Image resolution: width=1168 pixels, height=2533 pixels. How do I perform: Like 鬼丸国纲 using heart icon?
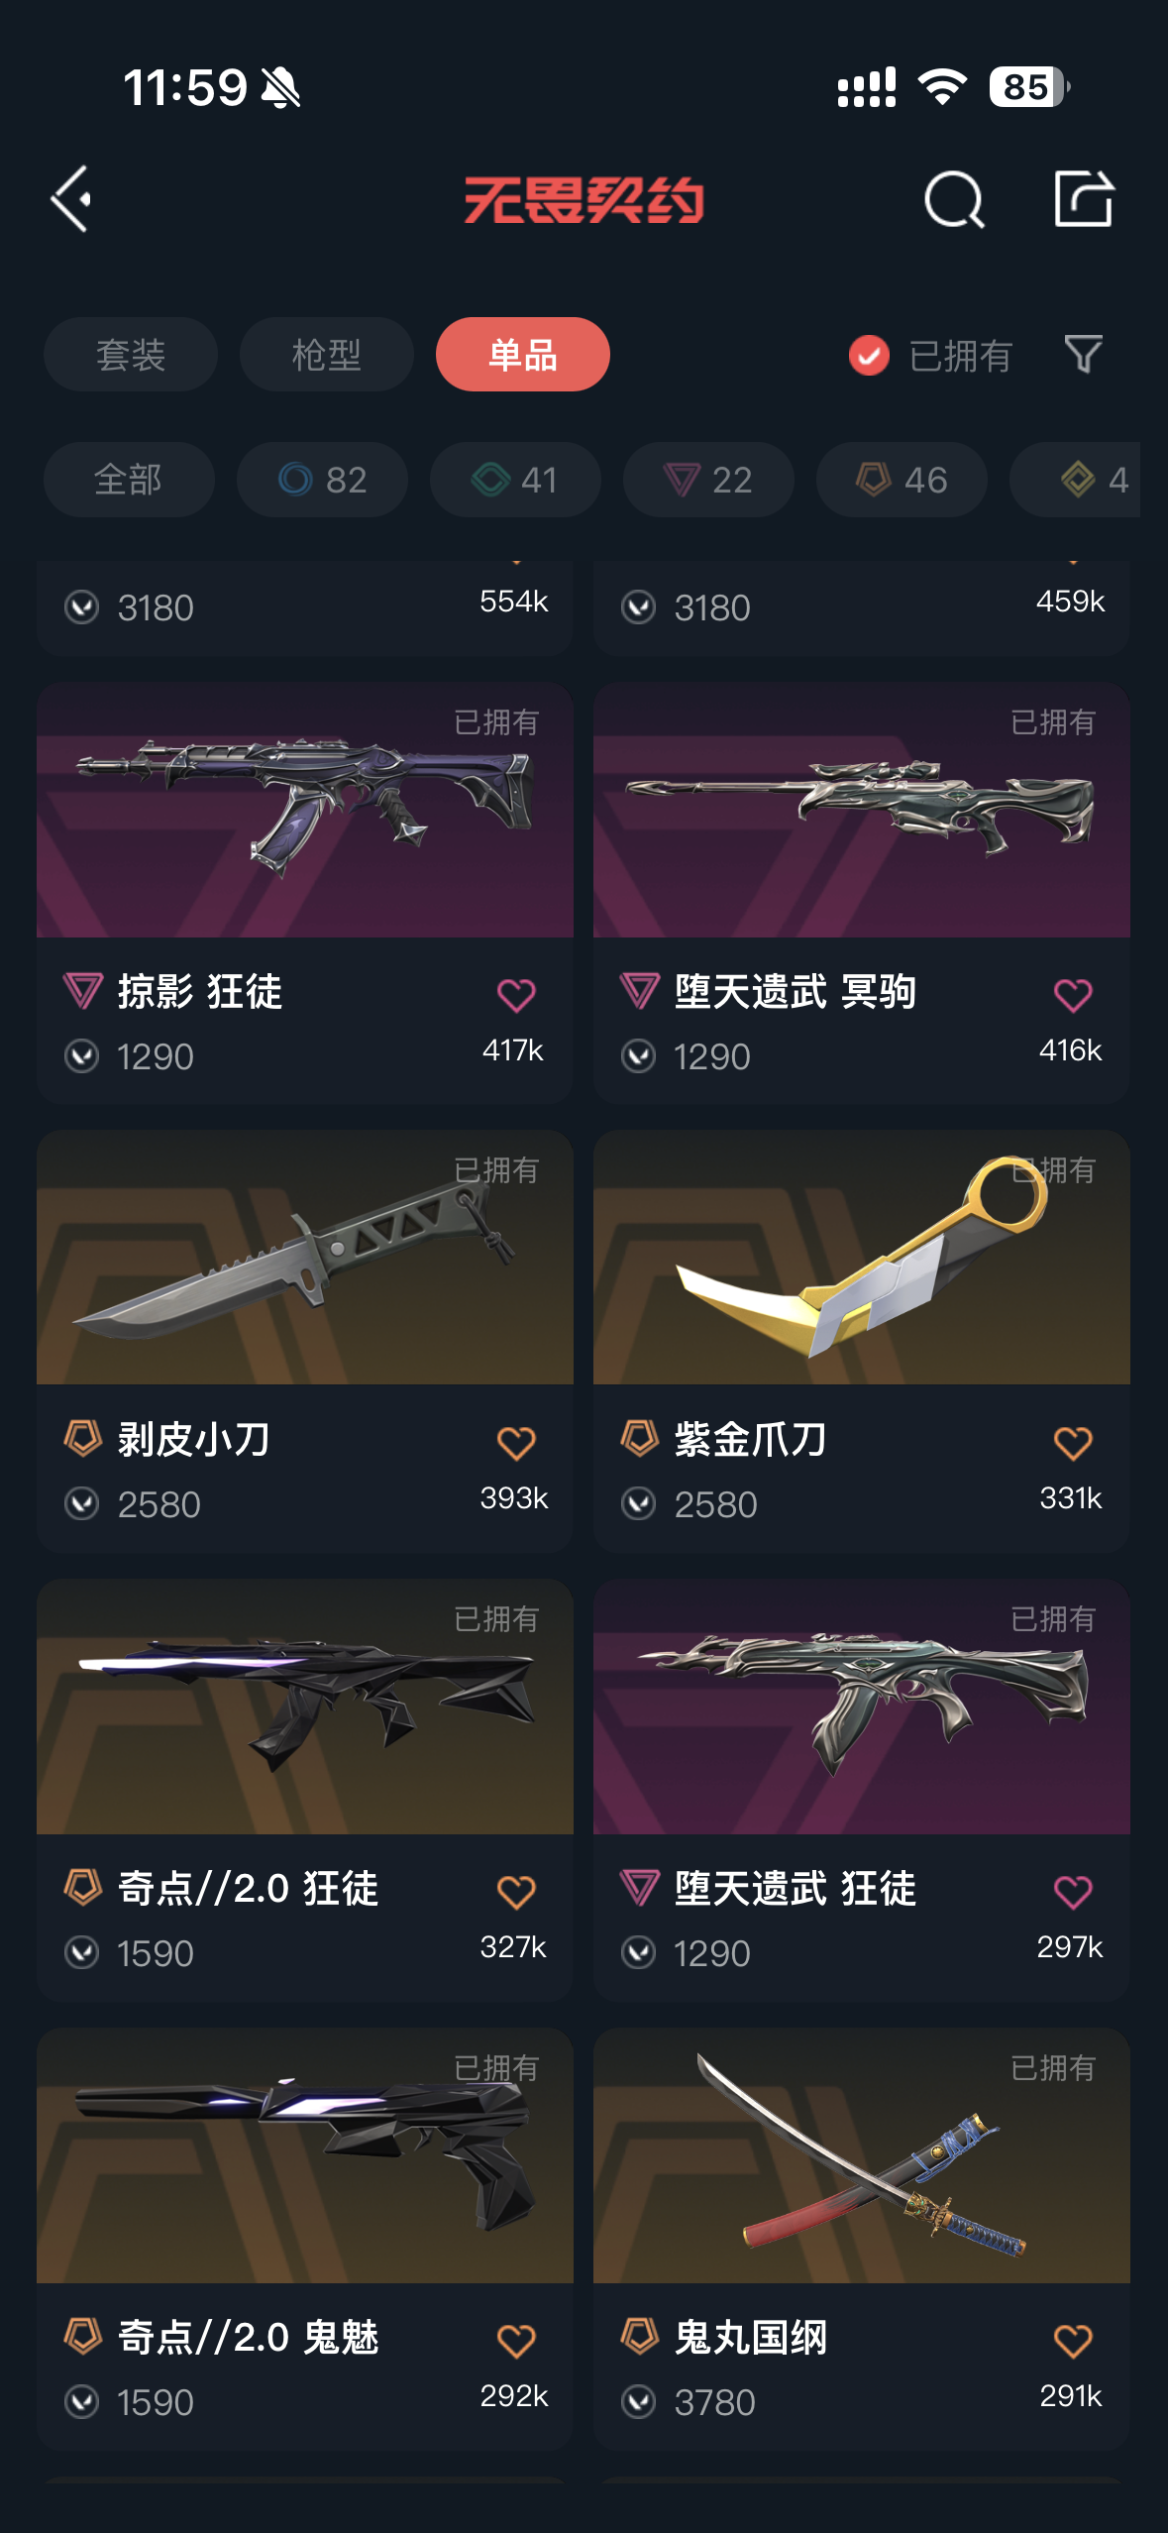click(x=1073, y=2341)
